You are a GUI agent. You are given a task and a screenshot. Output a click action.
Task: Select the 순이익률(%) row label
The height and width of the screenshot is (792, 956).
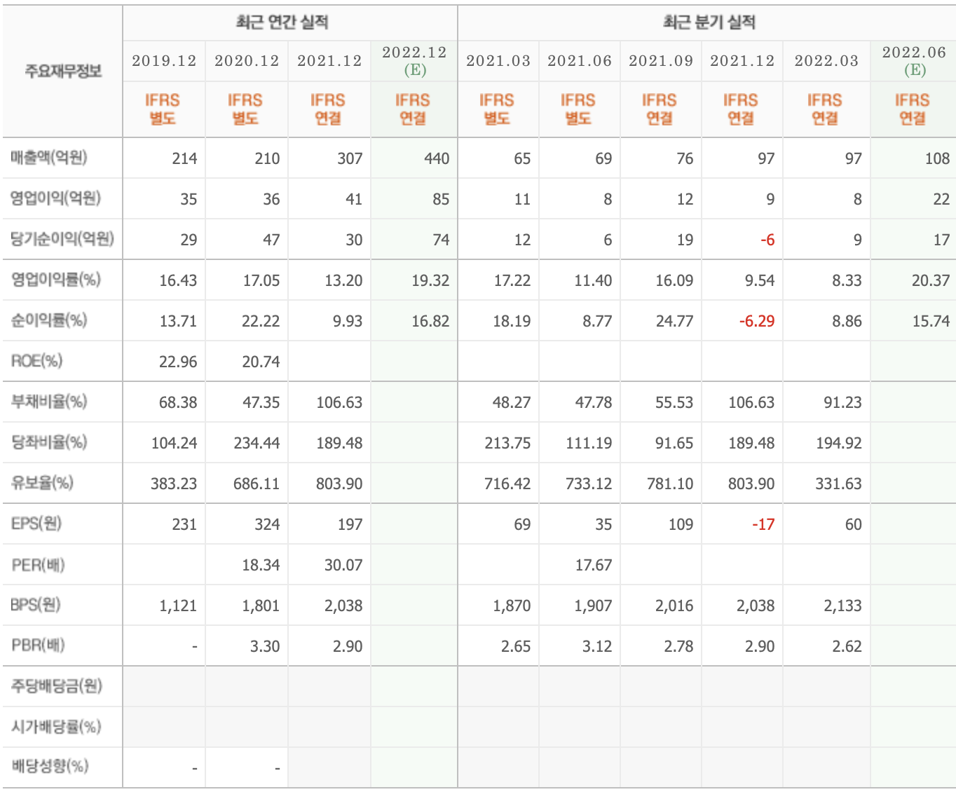point(49,320)
